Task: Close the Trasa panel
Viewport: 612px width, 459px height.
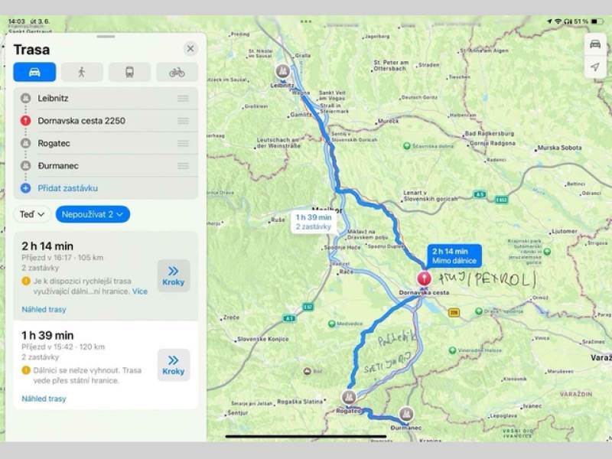Action: click(x=190, y=48)
